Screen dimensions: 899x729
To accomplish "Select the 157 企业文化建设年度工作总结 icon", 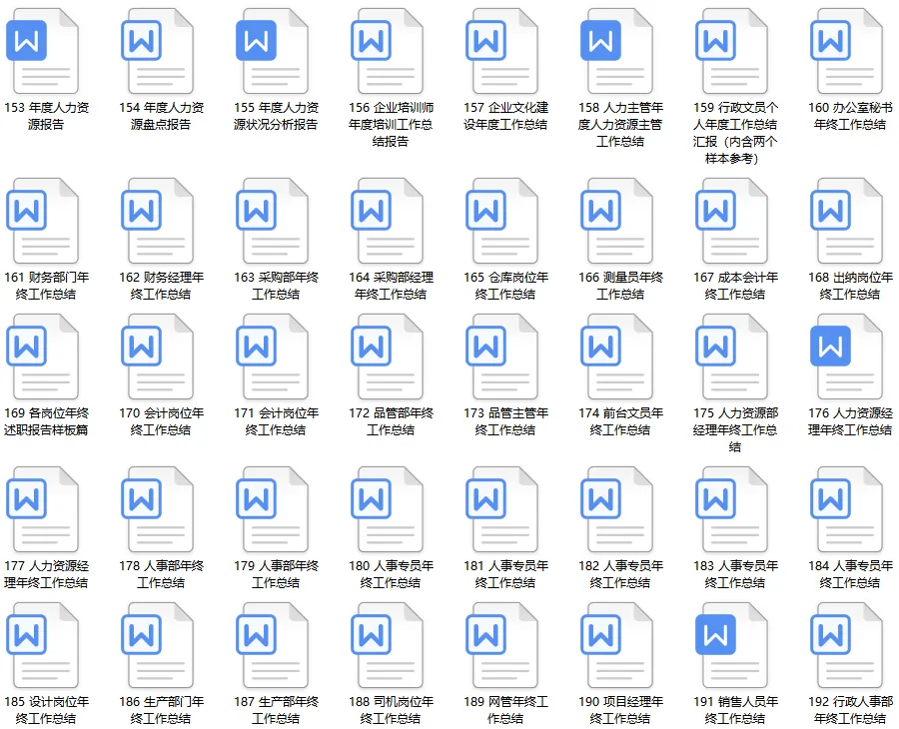I will 502,51.
